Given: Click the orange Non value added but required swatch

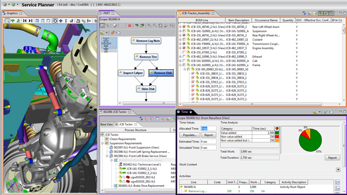Looking at the screenshot, I should click(277, 140).
